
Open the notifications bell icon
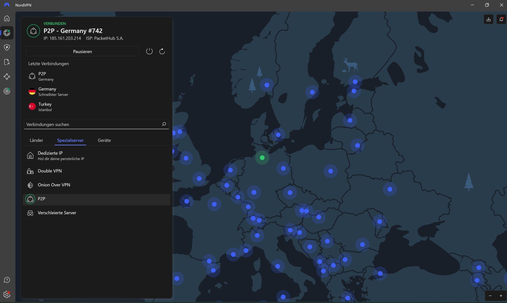click(501, 19)
